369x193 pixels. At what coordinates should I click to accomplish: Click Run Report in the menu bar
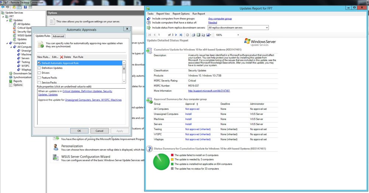[x=199, y=14]
